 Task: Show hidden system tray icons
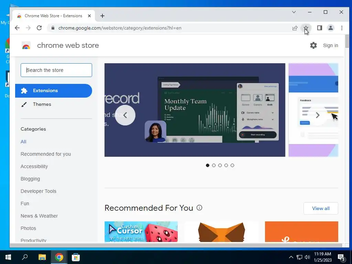pos(291,257)
